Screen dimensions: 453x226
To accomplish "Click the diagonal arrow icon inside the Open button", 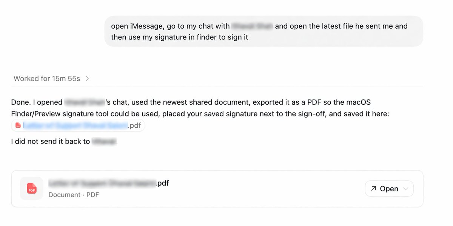I will [374, 189].
